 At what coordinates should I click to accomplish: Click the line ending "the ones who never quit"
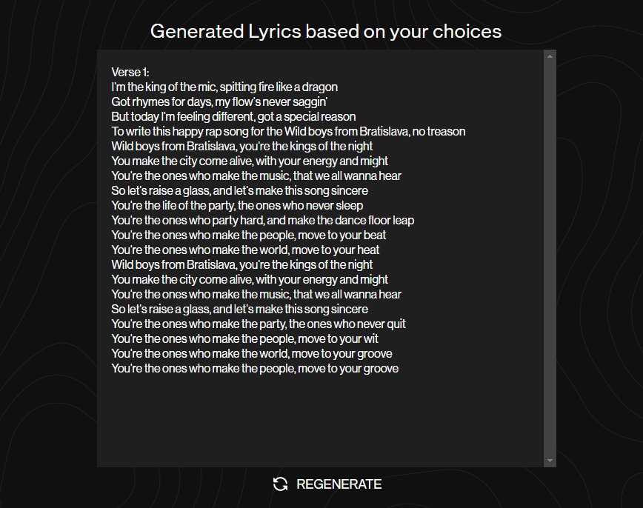(258, 324)
